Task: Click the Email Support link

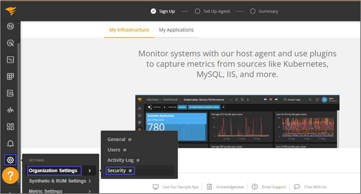Action: pos(274,187)
